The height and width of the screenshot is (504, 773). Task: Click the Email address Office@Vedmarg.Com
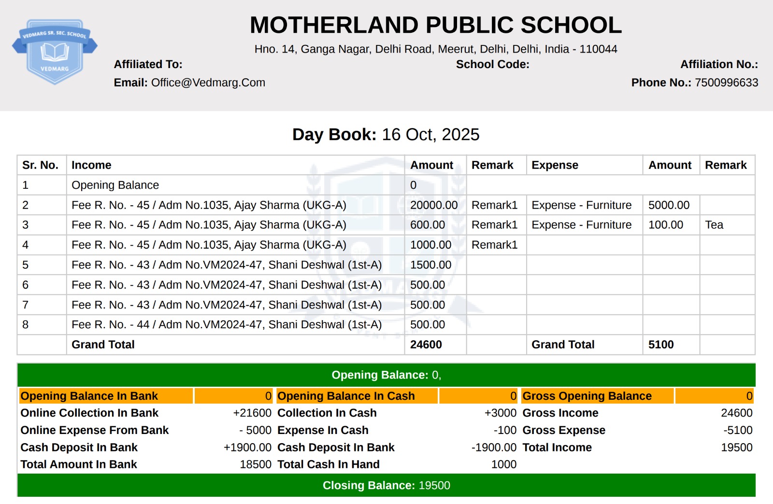(x=207, y=82)
